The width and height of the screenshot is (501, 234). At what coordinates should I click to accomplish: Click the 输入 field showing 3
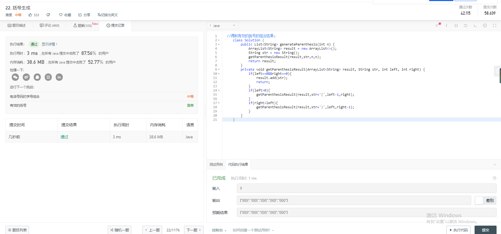tap(366, 188)
